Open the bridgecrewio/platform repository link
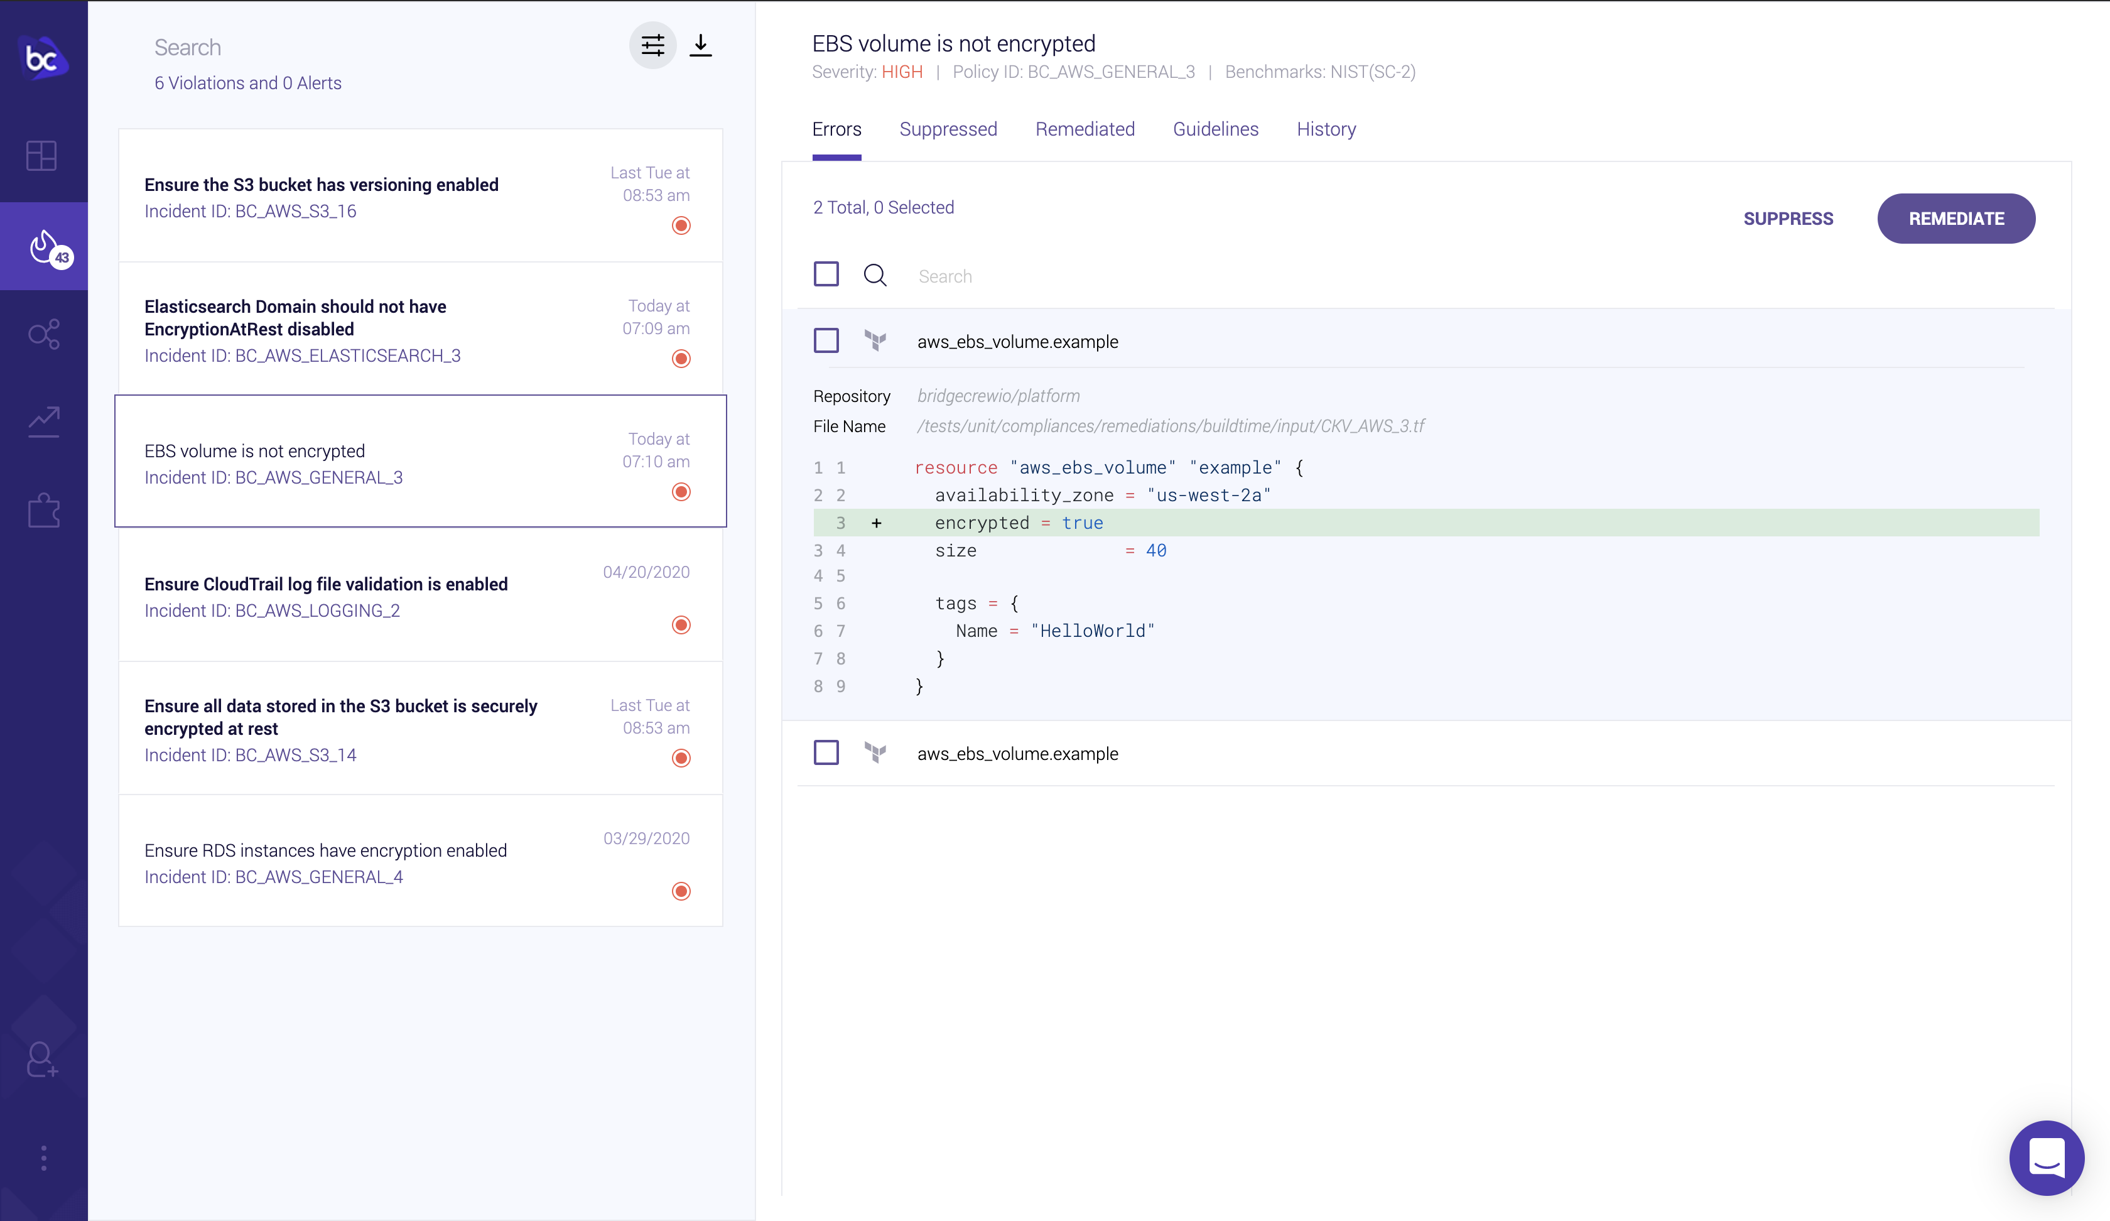The height and width of the screenshot is (1221, 2110). (999, 395)
